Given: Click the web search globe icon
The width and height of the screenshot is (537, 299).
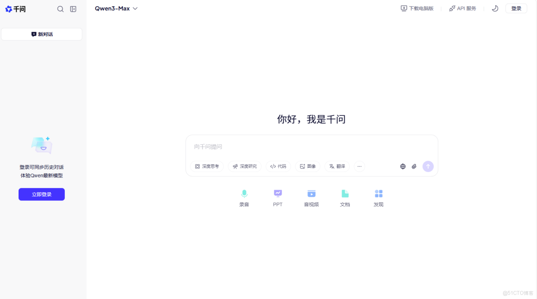Looking at the screenshot, I should (x=403, y=166).
